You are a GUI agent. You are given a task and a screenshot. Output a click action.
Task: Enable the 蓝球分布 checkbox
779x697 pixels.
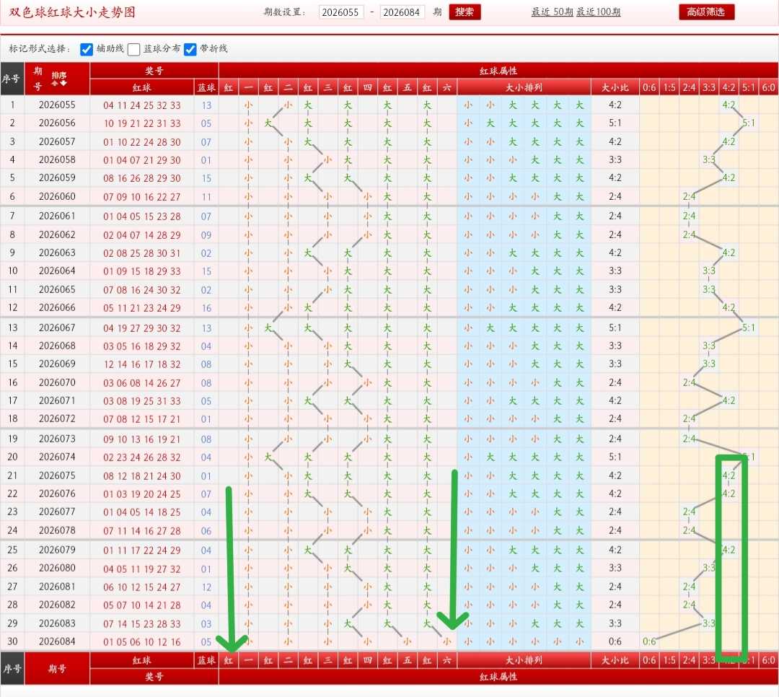coord(133,49)
